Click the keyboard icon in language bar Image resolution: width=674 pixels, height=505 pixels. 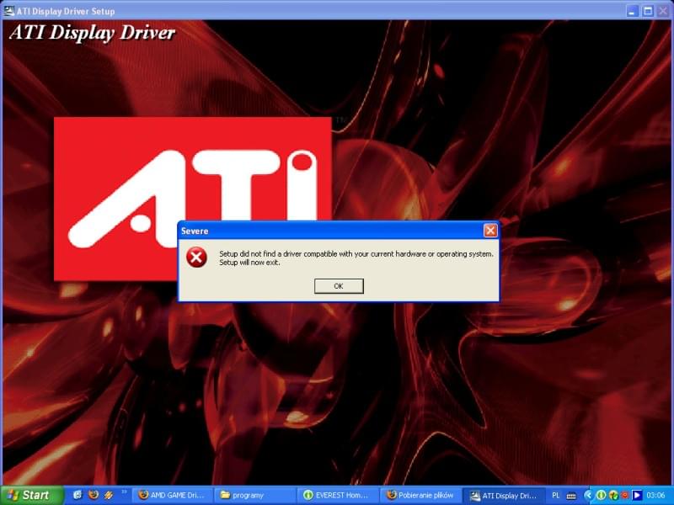point(571,495)
